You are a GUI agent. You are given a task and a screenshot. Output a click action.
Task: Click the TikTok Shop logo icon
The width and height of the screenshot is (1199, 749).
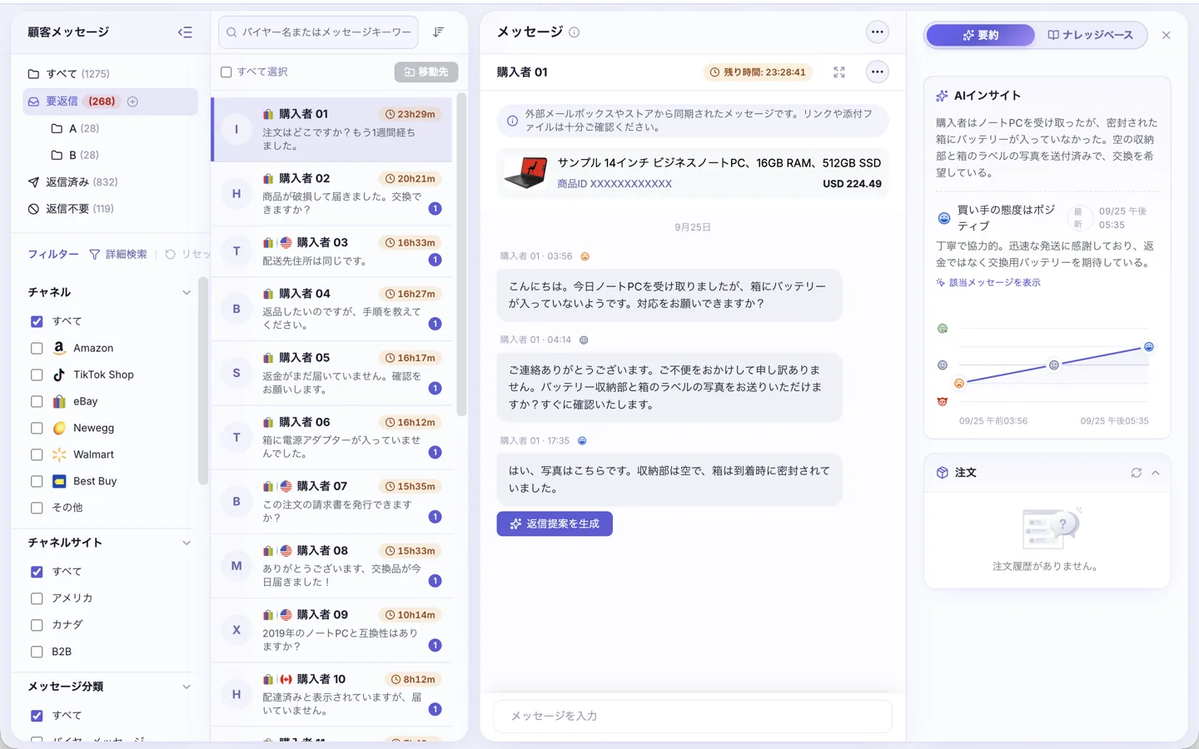(x=59, y=374)
